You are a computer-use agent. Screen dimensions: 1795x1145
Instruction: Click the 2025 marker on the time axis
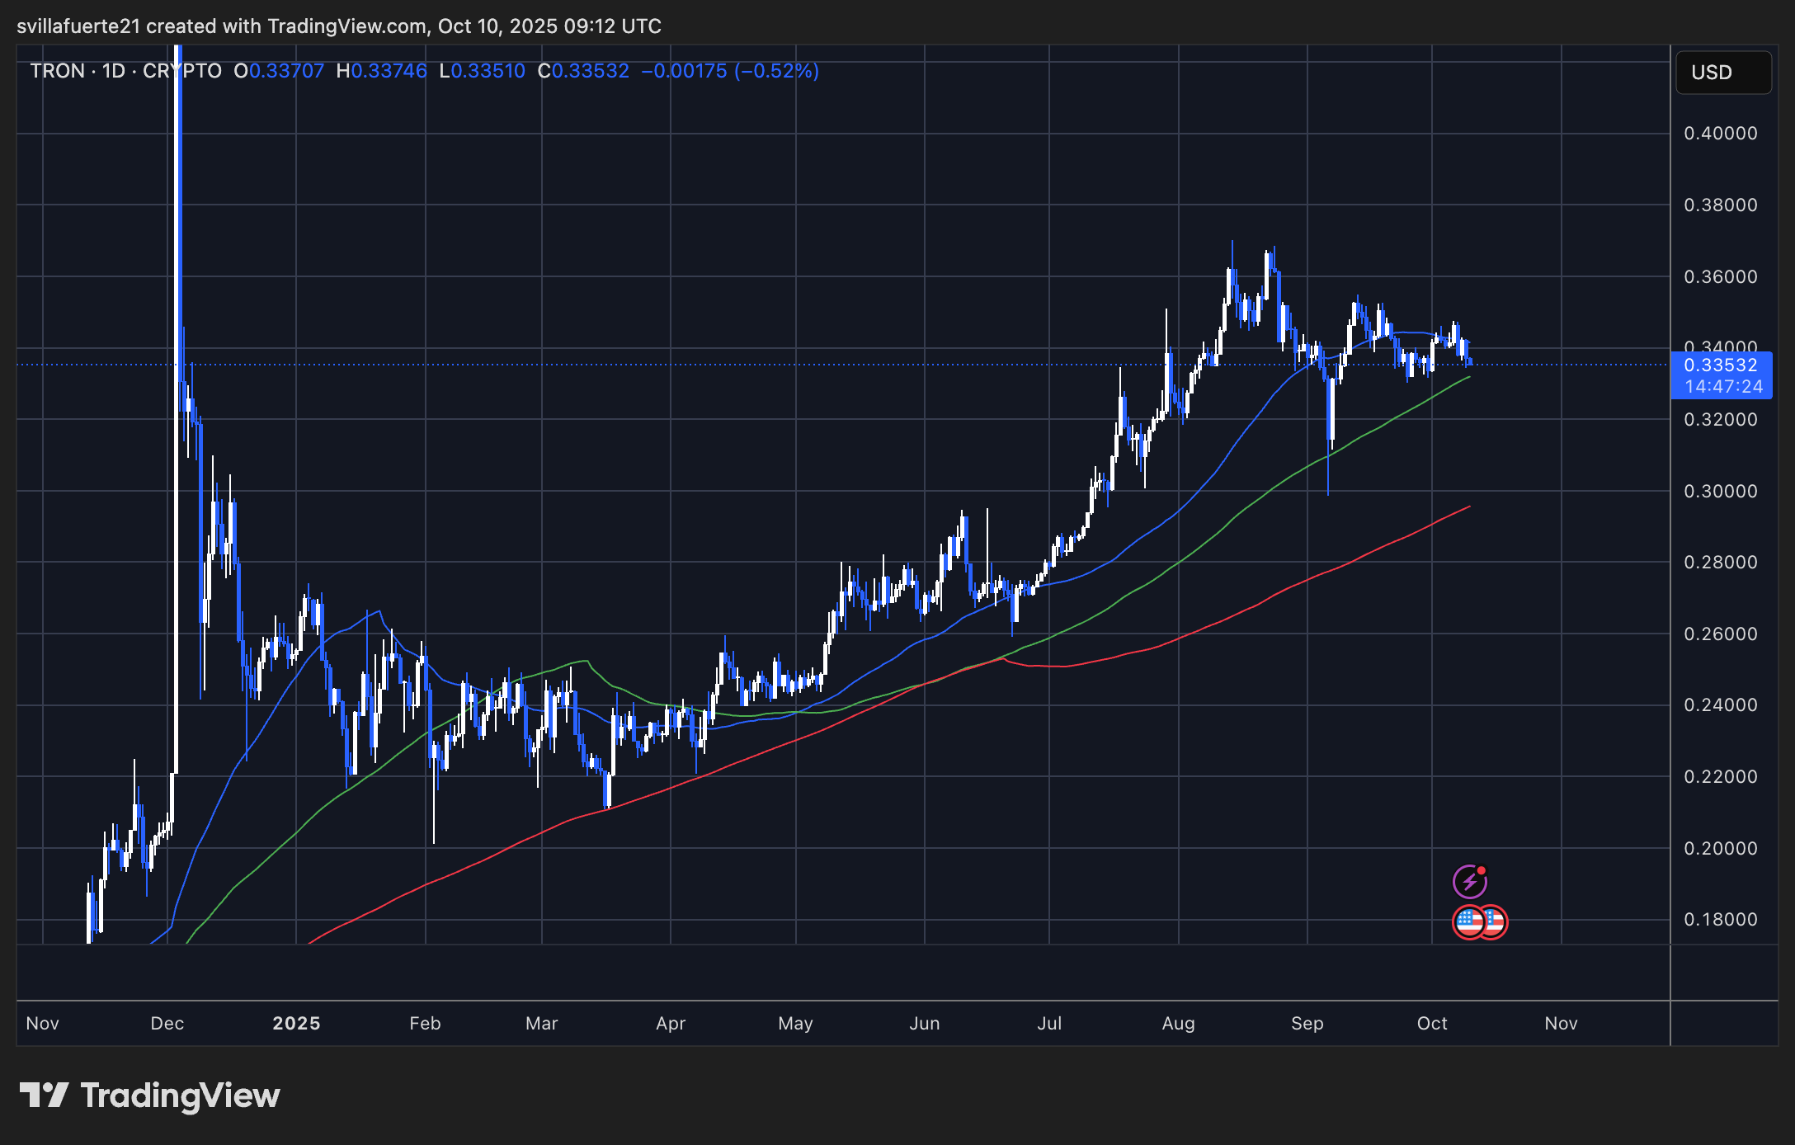(296, 1023)
